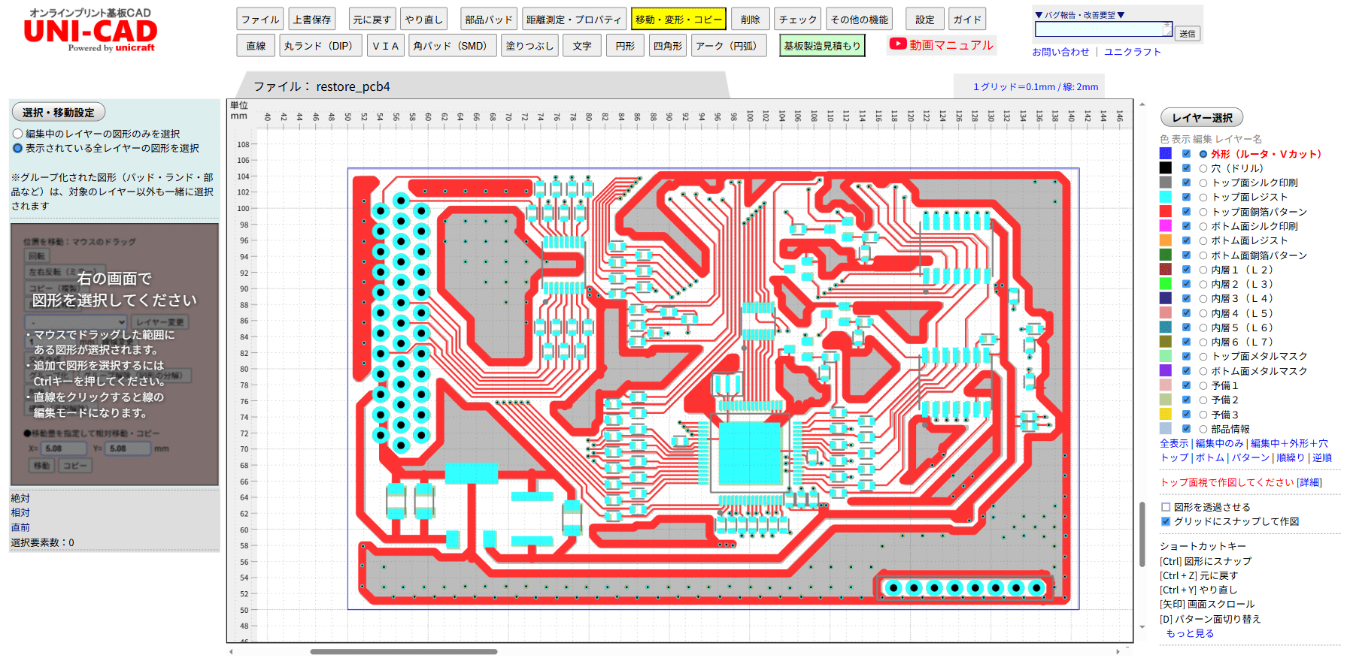Open the ファイル menu

point(260,20)
